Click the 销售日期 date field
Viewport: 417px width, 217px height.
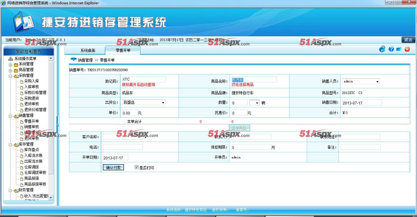(362, 103)
